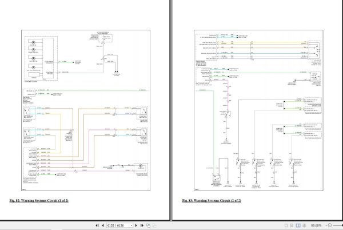Click the page number field 6153 / 6156
Viewport: 343px width, 230px height.
coord(118,225)
